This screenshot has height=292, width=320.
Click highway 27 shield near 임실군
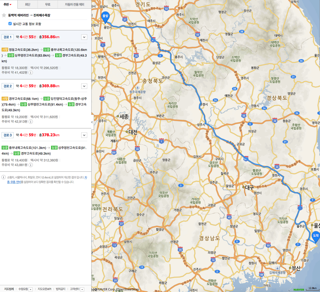pos(121,223)
